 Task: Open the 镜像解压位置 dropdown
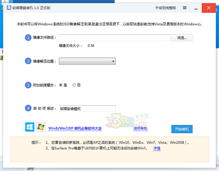87,61
